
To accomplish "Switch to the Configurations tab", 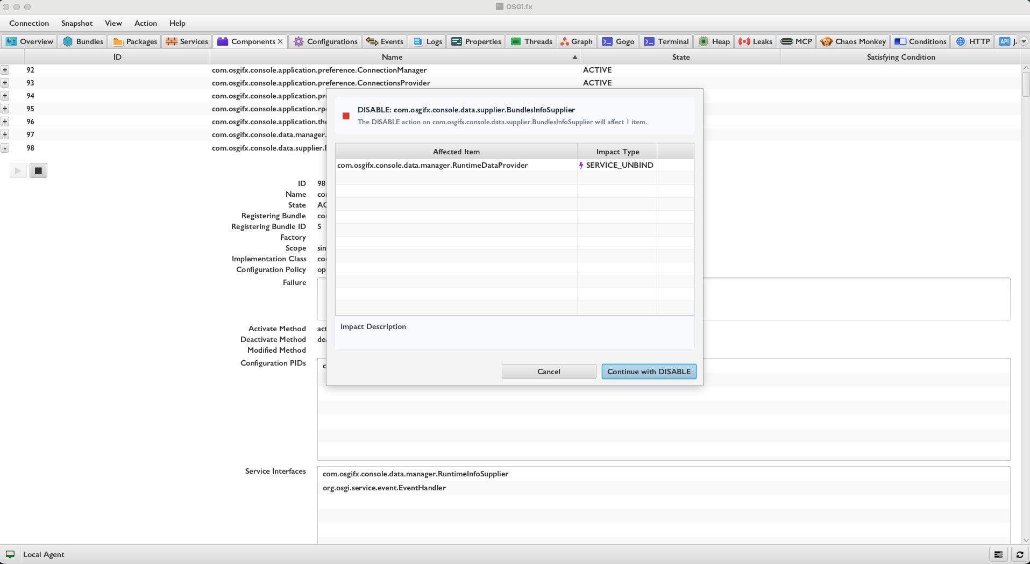I will pos(325,41).
